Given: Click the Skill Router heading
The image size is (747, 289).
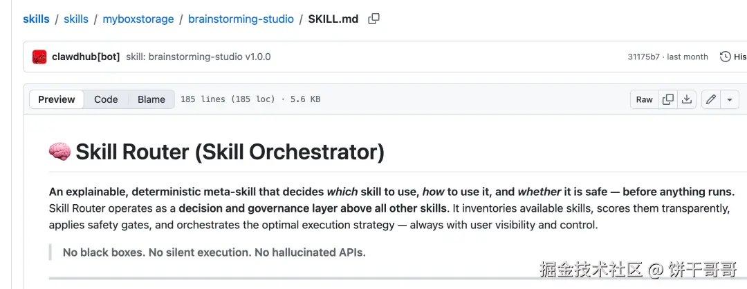Looking at the screenshot, I should click(230, 152).
